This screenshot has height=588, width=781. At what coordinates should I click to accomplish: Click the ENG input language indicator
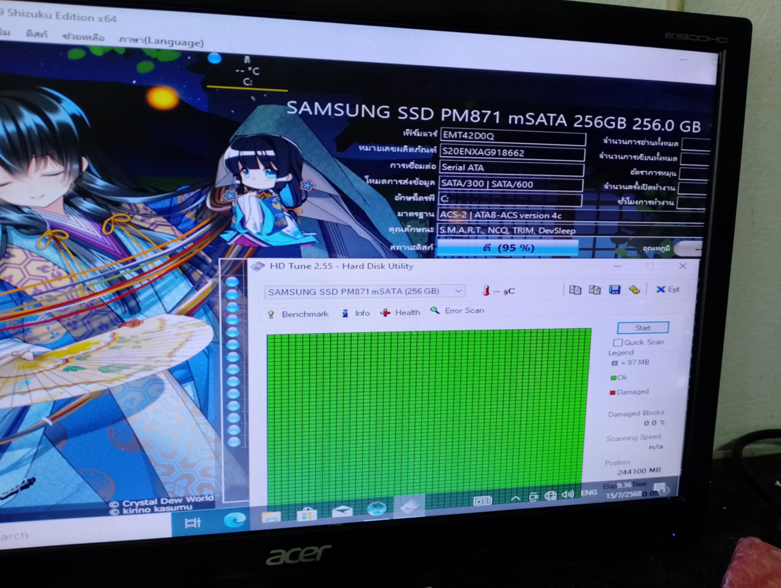tap(588, 493)
